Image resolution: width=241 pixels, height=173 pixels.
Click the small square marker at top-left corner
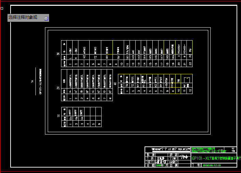pos(2,8)
